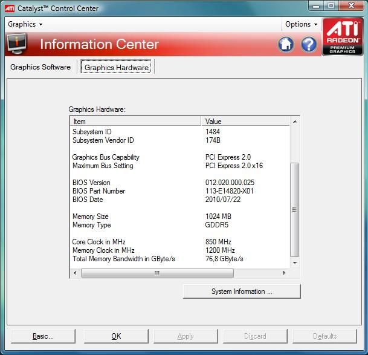Select the Memory Clock in MHz row

(x=180, y=250)
